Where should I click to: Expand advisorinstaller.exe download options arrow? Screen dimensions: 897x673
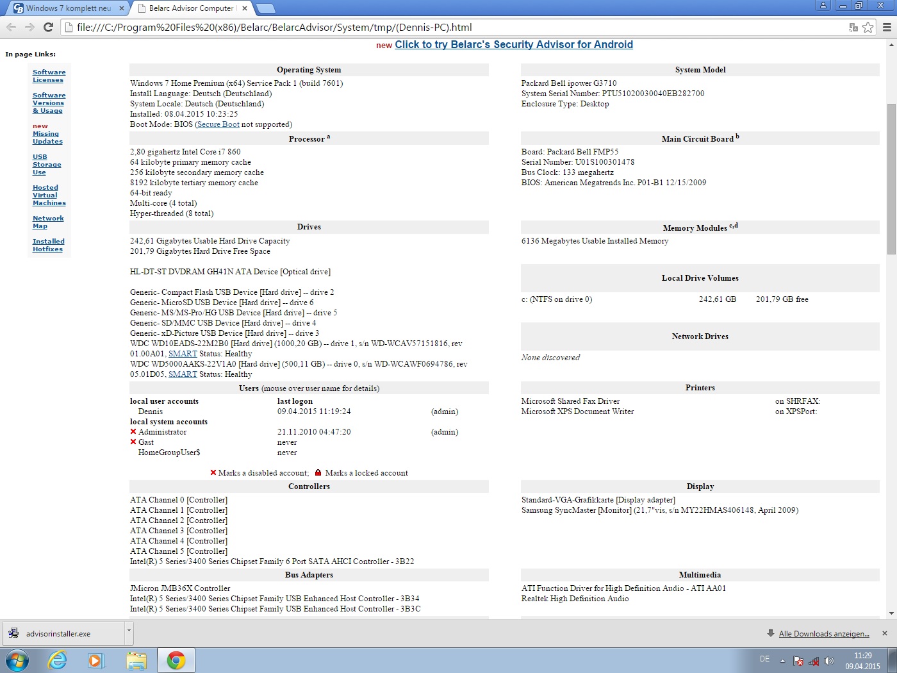(129, 633)
